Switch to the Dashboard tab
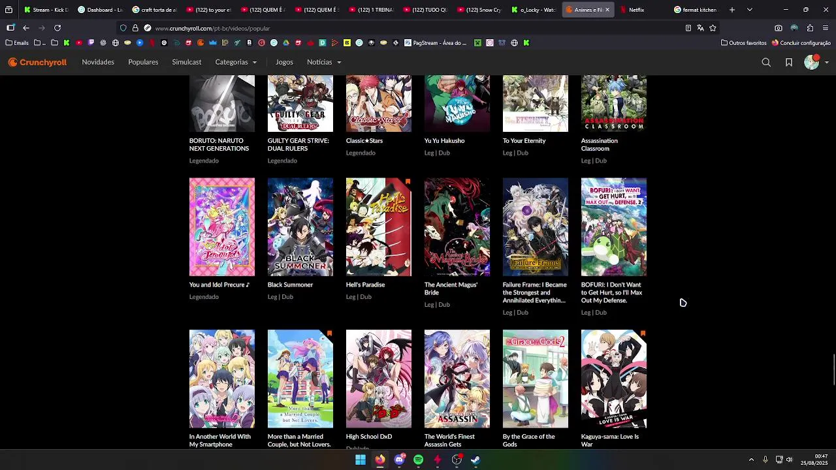 click(99, 10)
